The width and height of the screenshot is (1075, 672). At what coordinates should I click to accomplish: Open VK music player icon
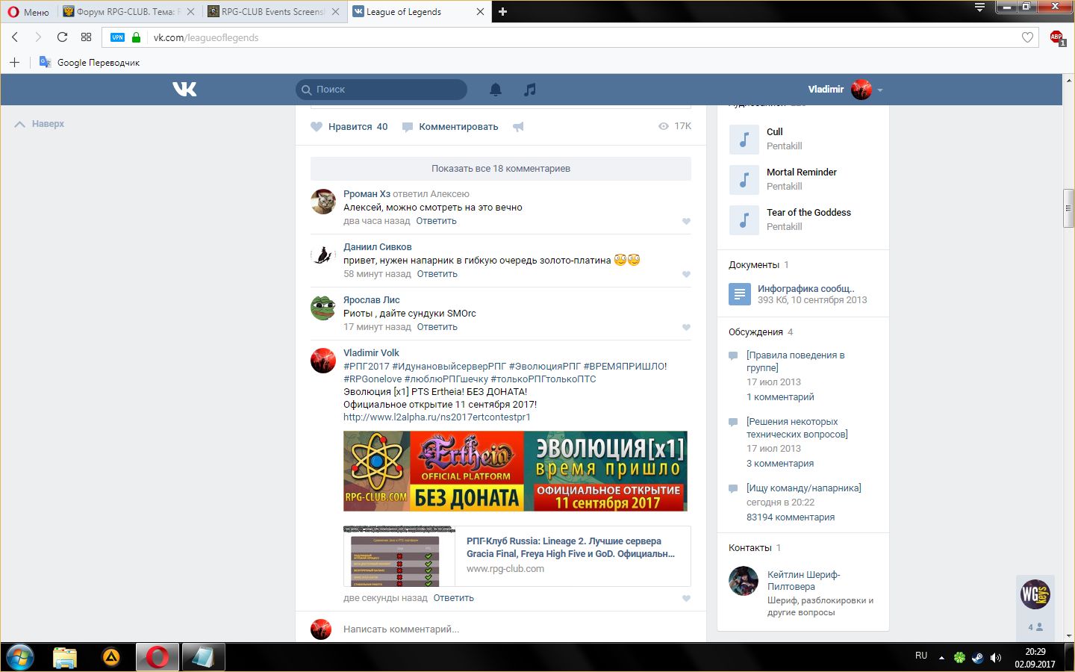529,90
